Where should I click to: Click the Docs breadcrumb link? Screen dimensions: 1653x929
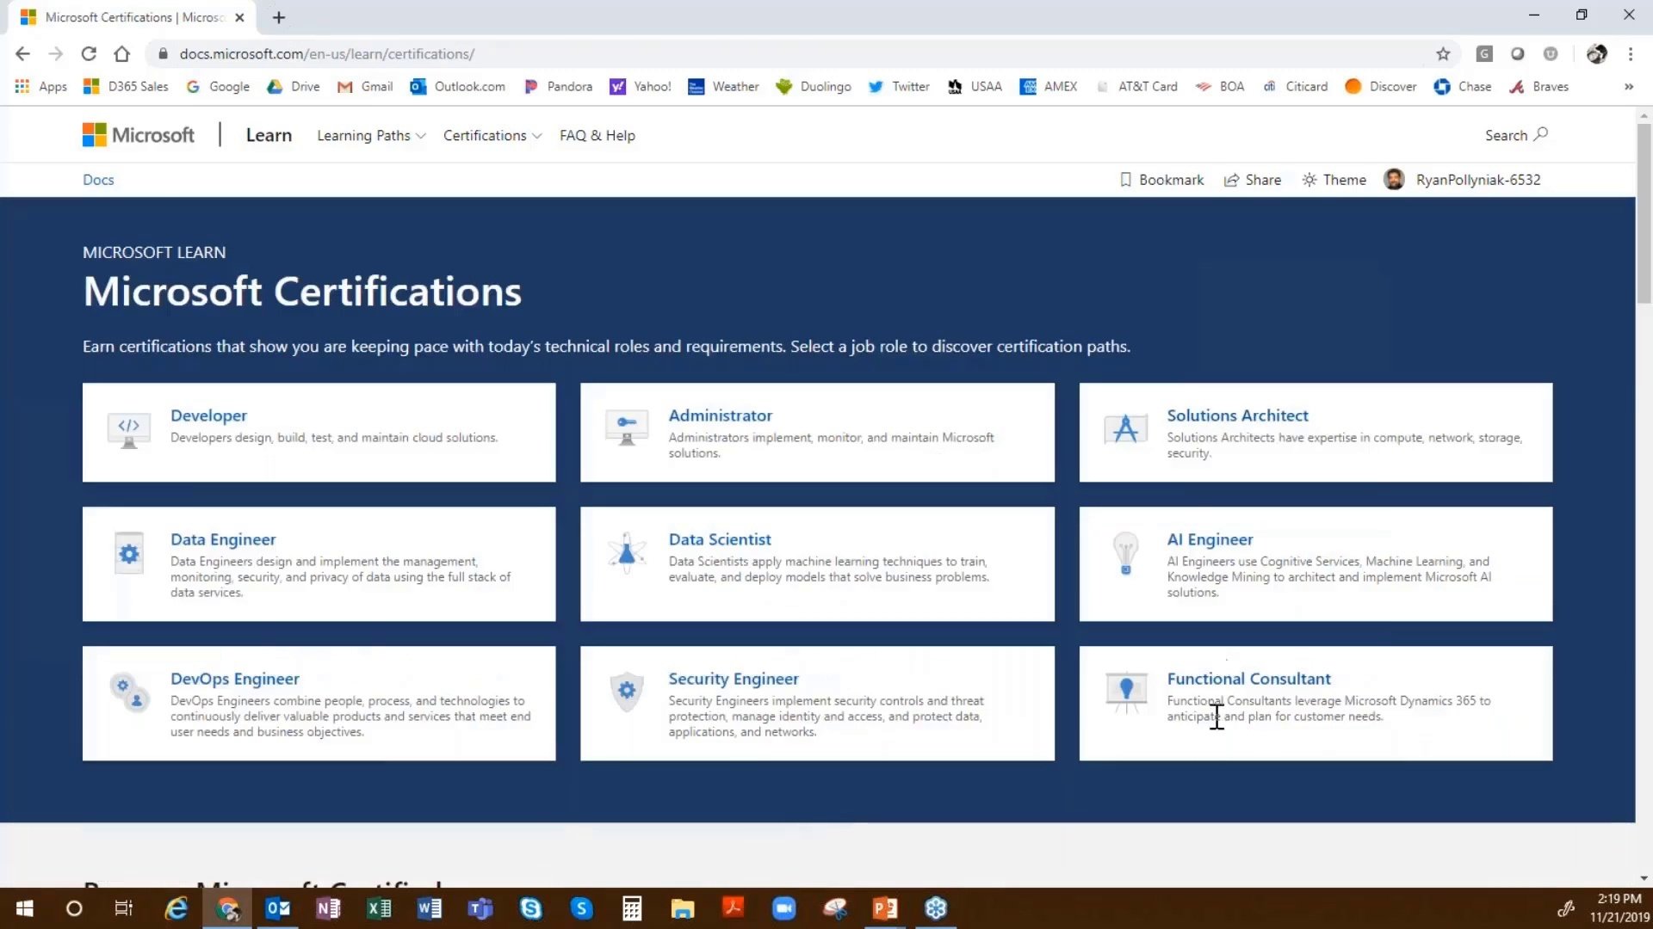coord(97,179)
